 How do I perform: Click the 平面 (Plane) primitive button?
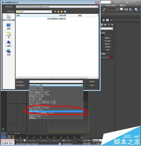[x=107, y=50]
